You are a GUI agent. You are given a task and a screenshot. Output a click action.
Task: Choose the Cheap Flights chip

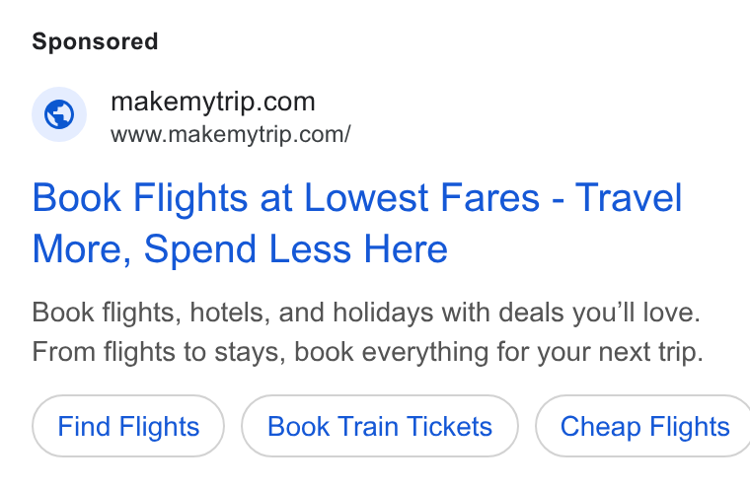coord(642,426)
